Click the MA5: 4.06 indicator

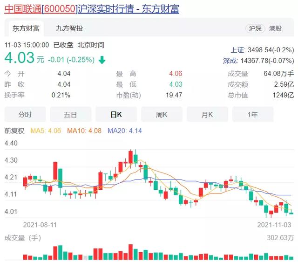pyautogui.click(x=46, y=131)
